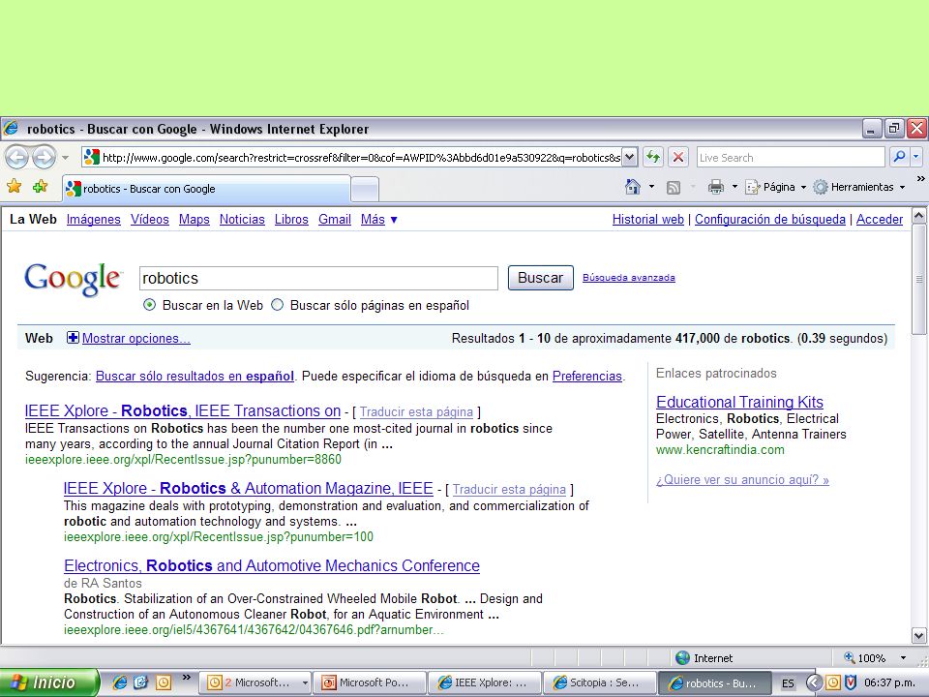Click the Google logo
Image resolution: width=929 pixels, height=697 pixels.
[x=73, y=279]
